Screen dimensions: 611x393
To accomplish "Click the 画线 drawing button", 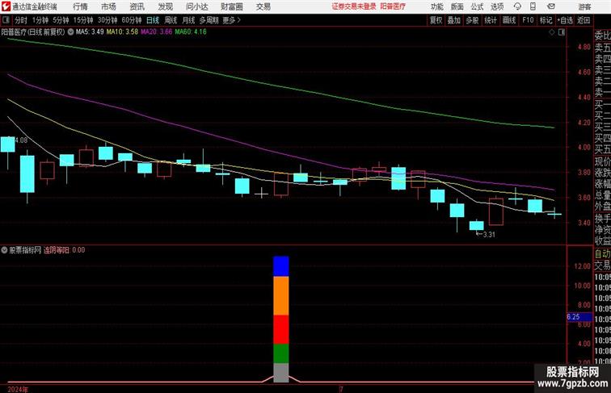I will coord(509,20).
